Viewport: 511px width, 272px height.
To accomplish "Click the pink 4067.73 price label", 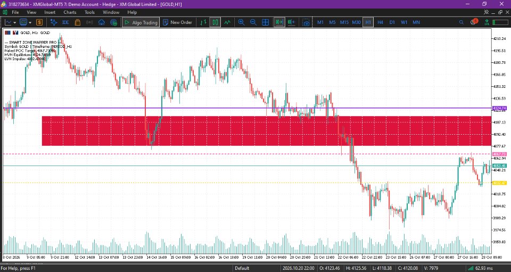I will (x=499, y=154).
